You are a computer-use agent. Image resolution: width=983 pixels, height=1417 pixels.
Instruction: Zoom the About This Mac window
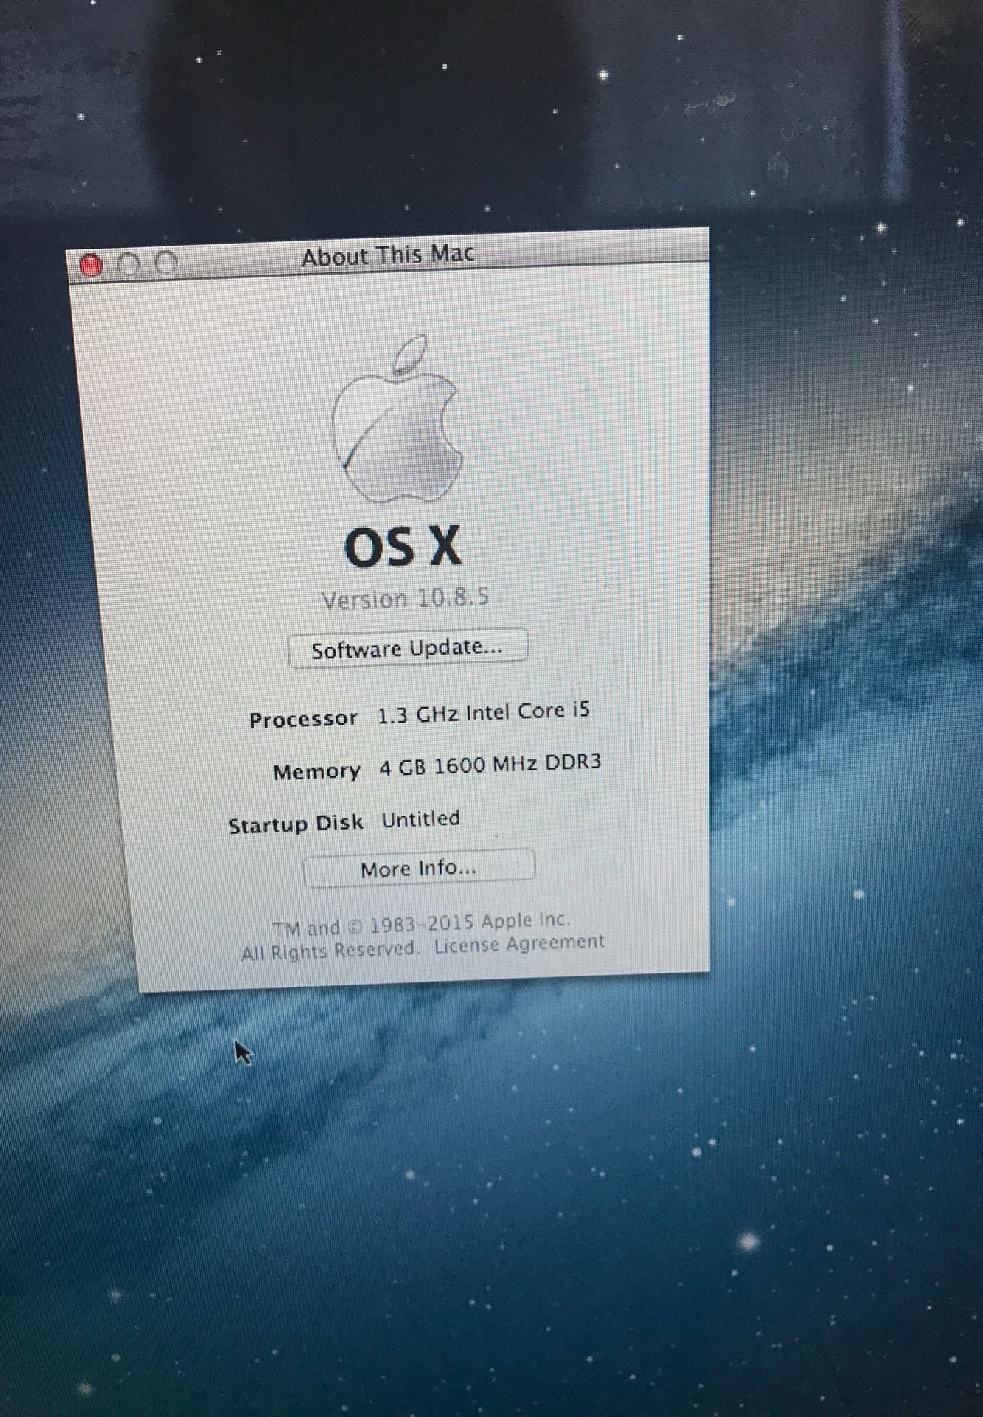[x=167, y=262]
